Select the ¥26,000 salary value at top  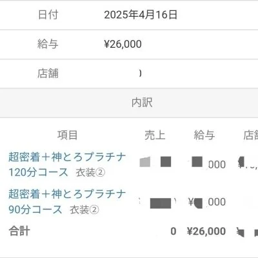tap(123, 44)
